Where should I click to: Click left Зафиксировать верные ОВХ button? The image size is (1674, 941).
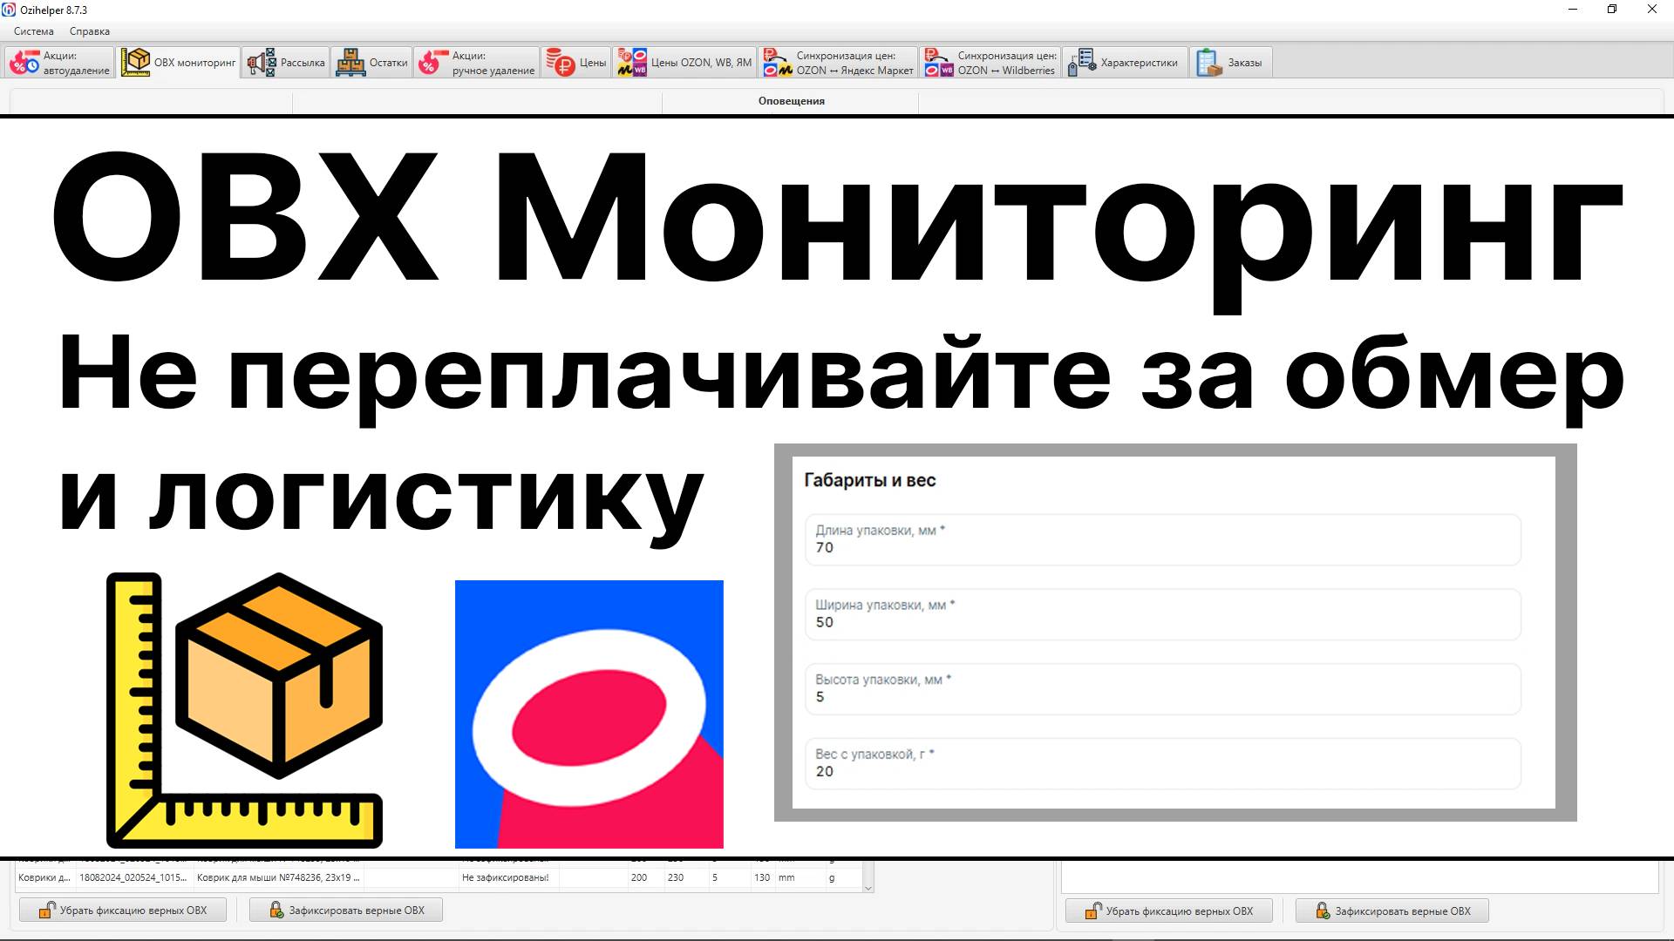[x=346, y=911]
